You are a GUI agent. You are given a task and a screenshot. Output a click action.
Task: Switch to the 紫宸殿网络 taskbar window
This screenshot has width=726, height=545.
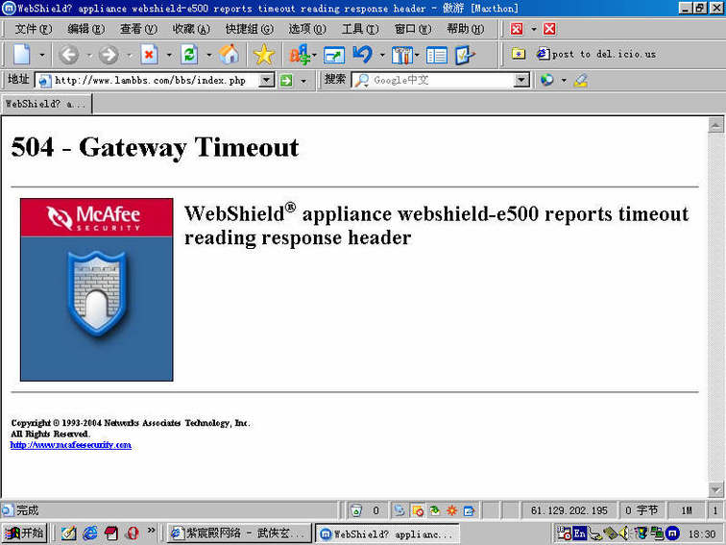[239, 533]
